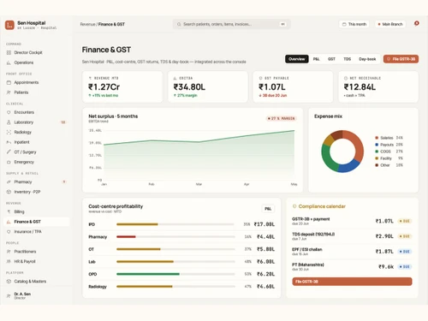Open the EBITDA ₹34.80L card

click(208, 86)
